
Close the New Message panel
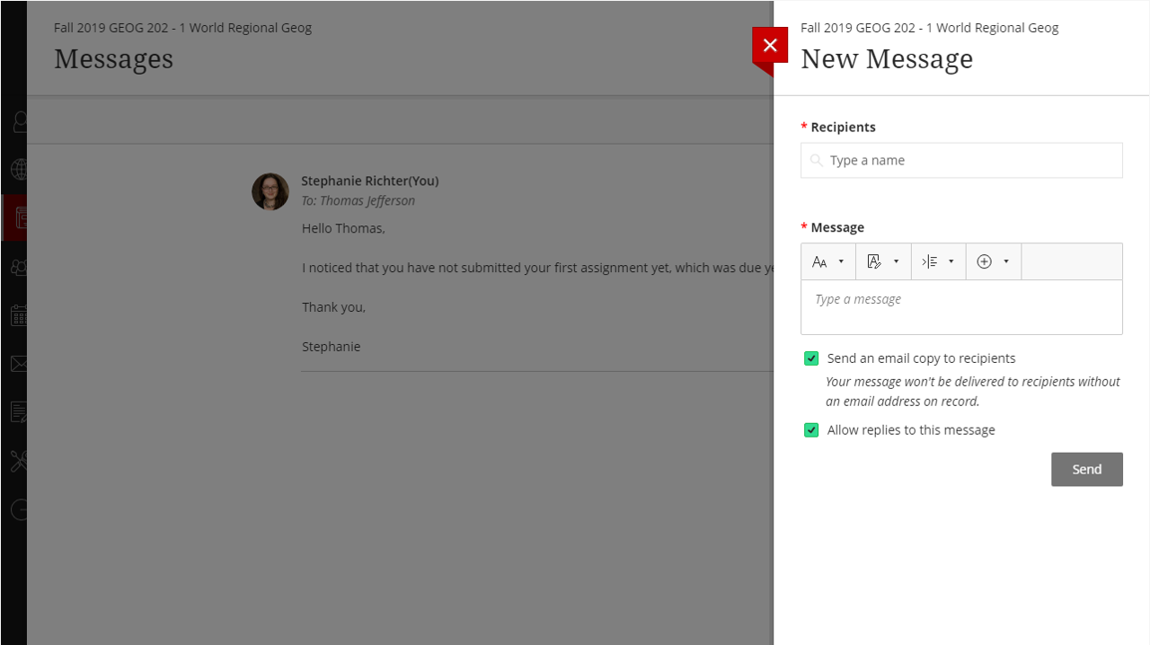(770, 46)
